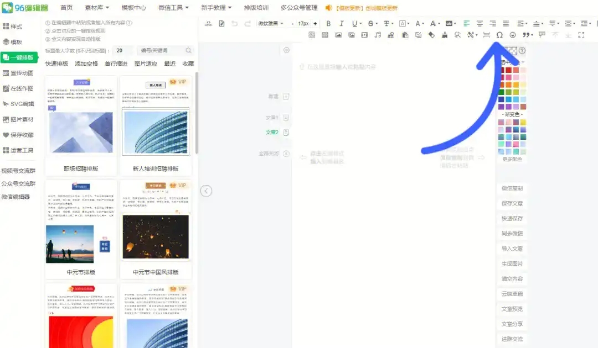Click the 96编辑器 logo
This screenshot has width=598, height=348.
click(x=25, y=8)
